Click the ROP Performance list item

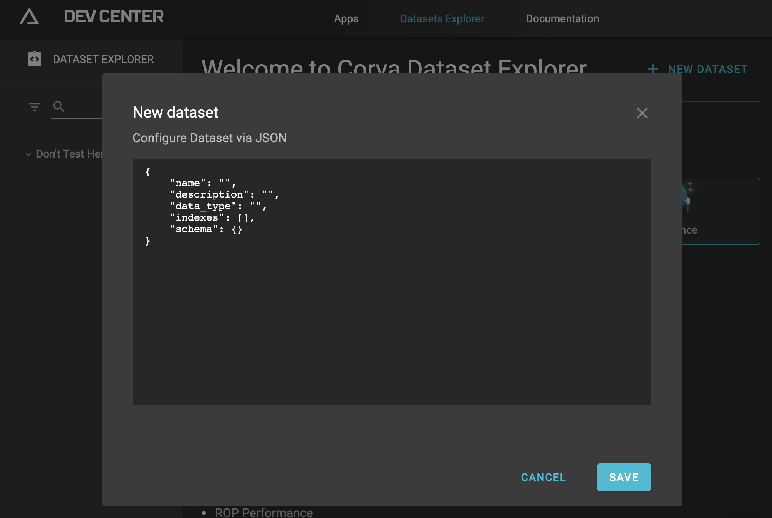[264, 513]
